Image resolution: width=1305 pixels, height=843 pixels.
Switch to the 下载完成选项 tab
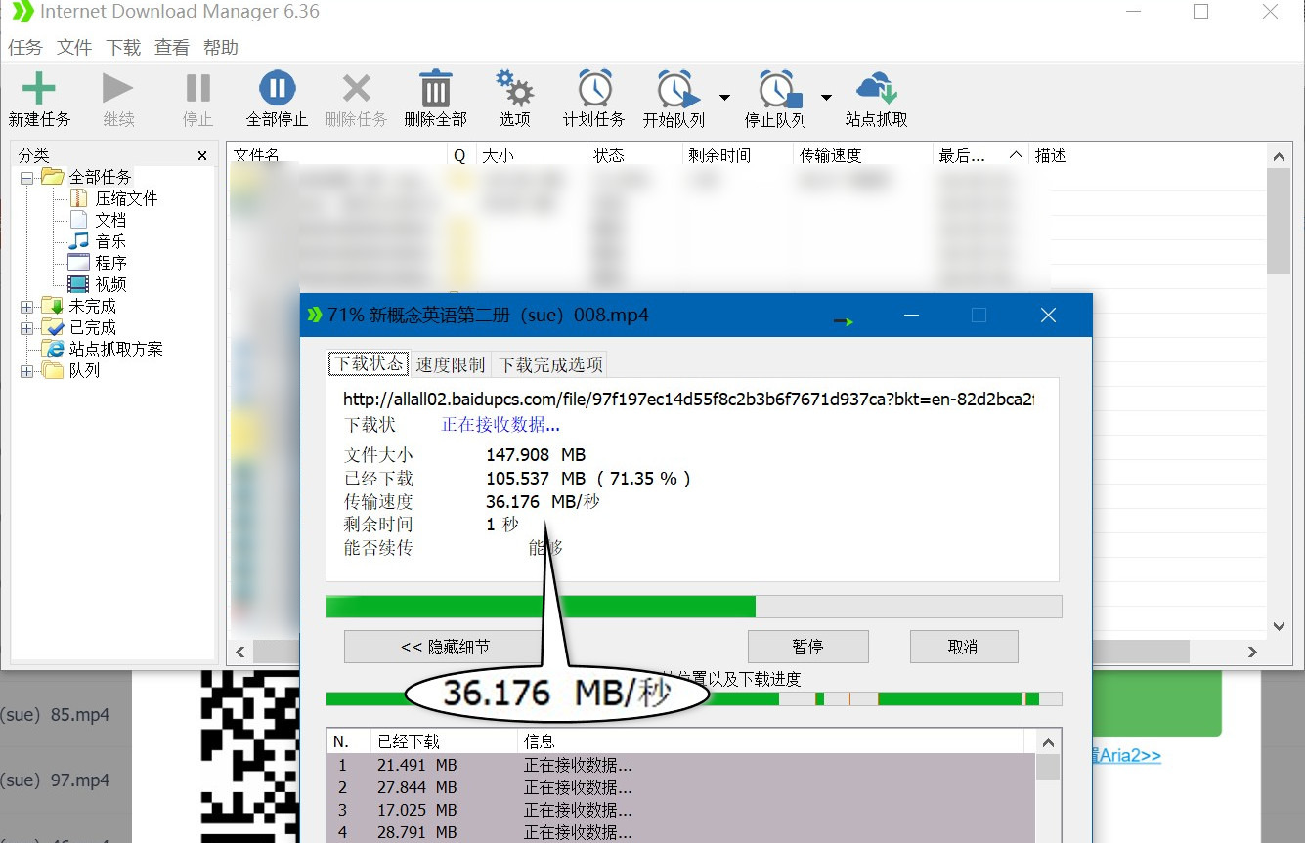point(550,362)
